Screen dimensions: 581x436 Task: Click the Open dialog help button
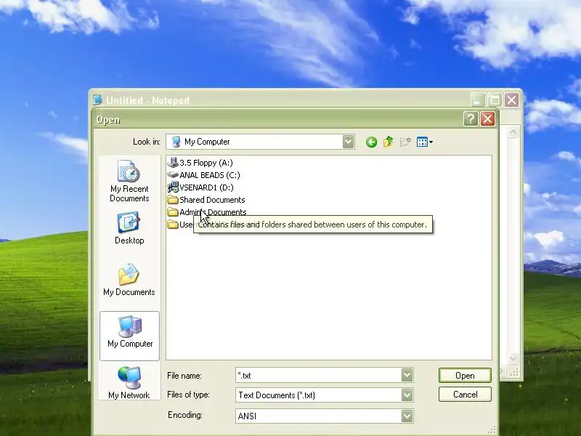coord(471,119)
